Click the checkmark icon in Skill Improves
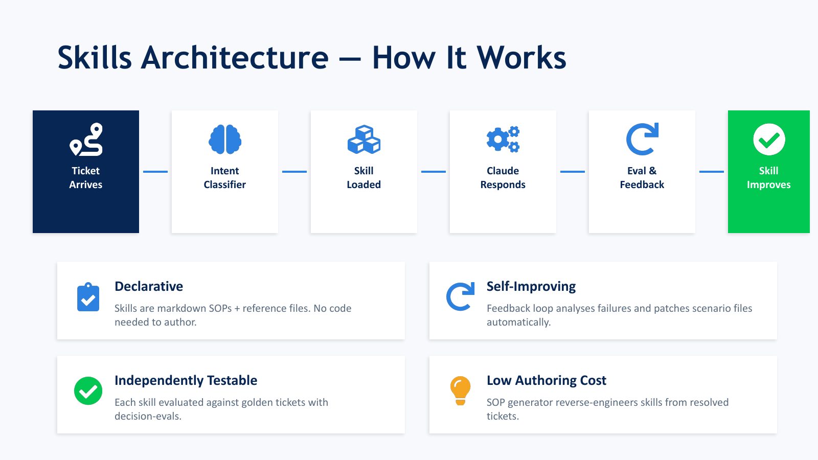This screenshot has height=460, width=818. [x=769, y=139]
